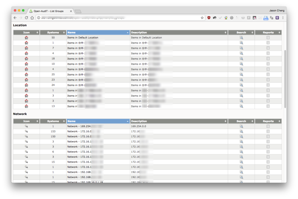Click the red shield extension icon
Image resolution: width=298 pixels, height=199 pixels.
click(209, 18)
